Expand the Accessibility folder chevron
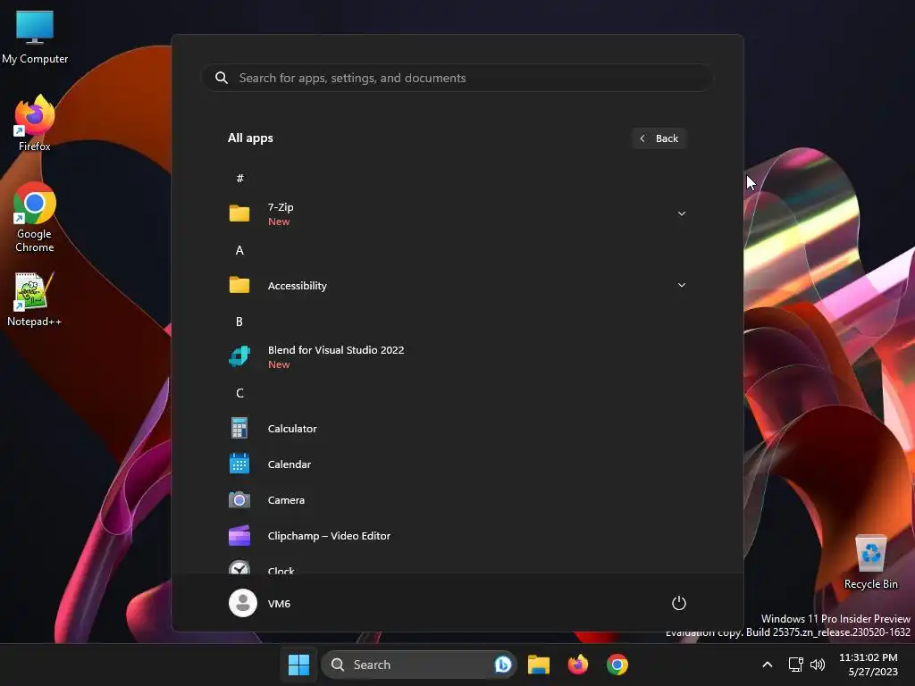 [681, 285]
